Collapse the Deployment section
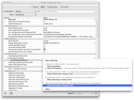Viewport: 134px width, 100px height. pyautogui.click(x=6, y=71)
